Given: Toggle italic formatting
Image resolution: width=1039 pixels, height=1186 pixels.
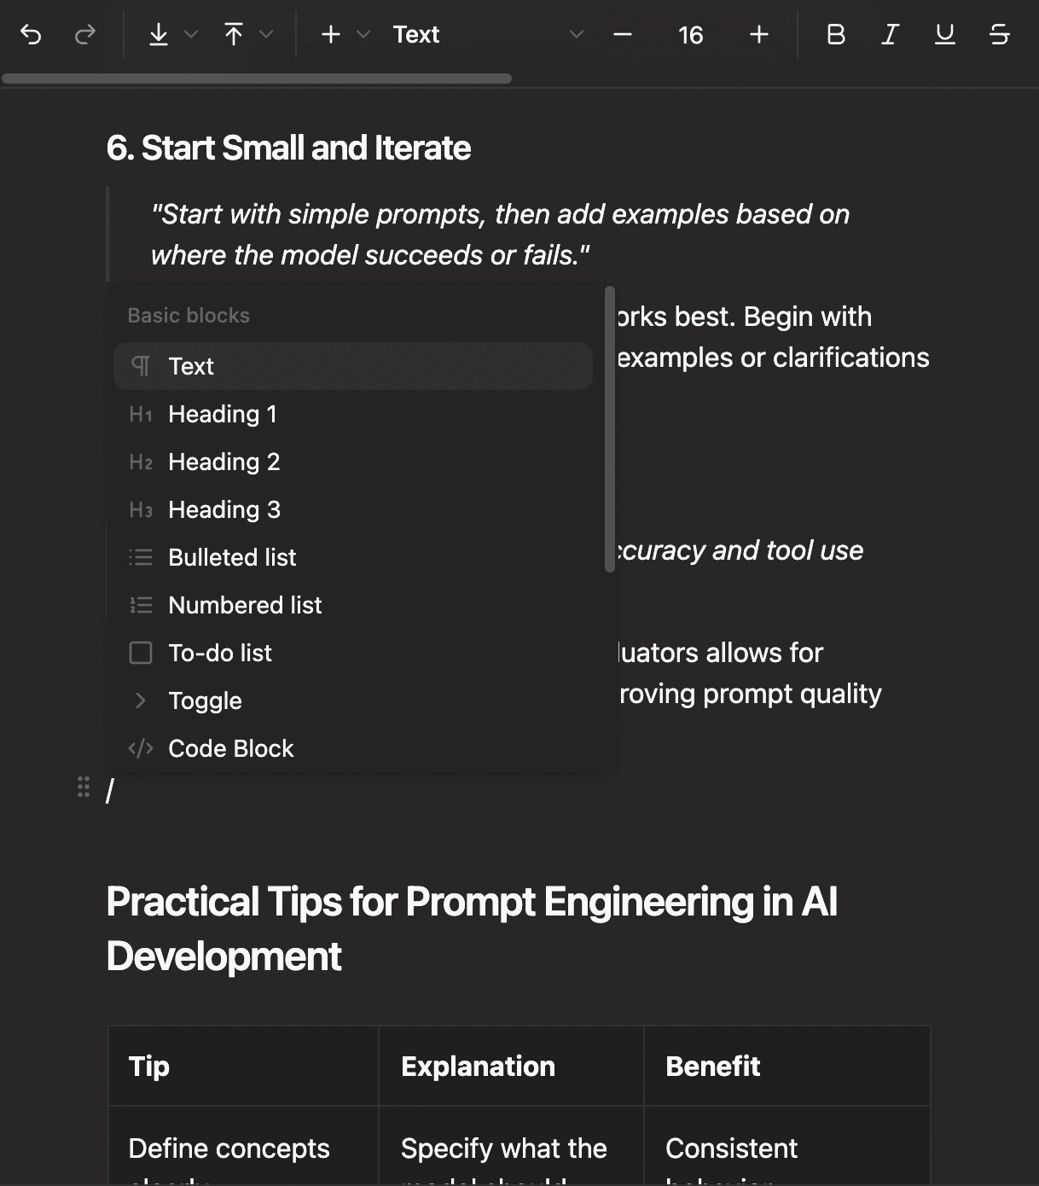Looking at the screenshot, I should tap(890, 34).
